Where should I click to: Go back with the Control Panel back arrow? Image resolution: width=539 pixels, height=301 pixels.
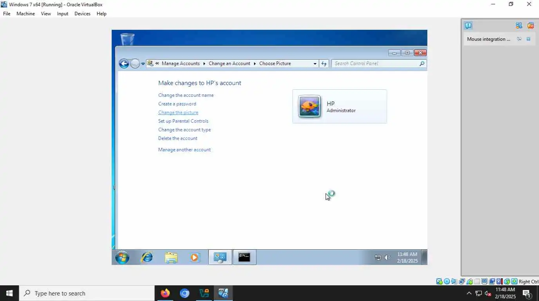pos(124,63)
